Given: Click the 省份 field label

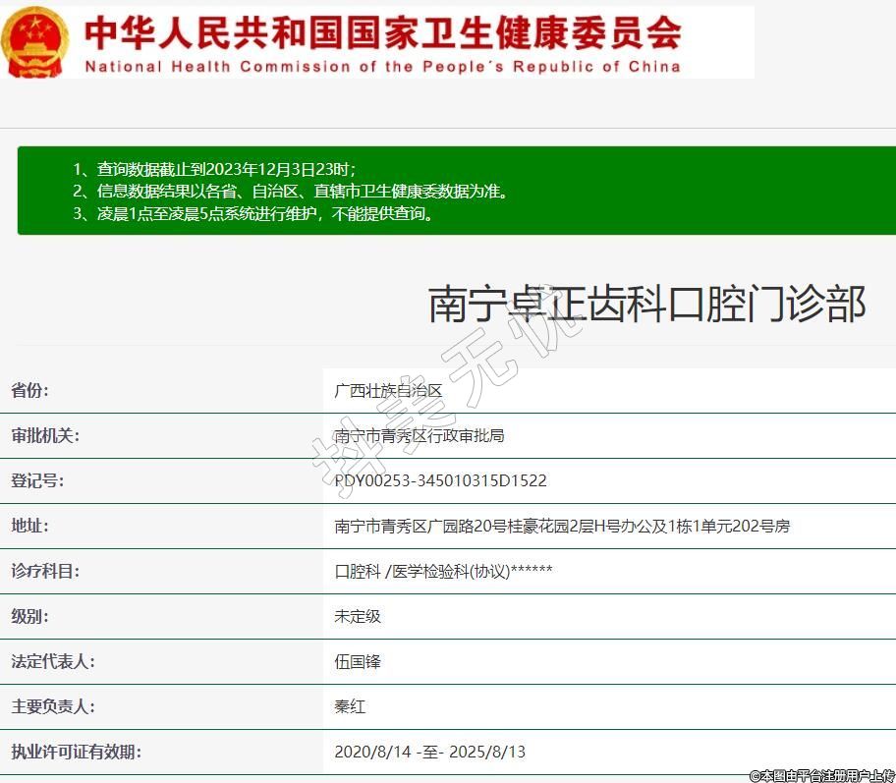Looking at the screenshot, I should point(29,390).
